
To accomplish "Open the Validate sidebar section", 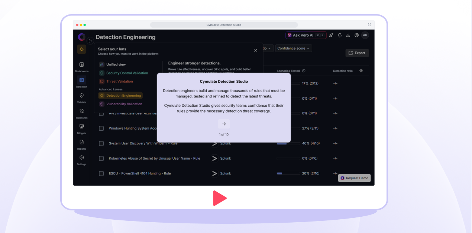I will [82, 98].
